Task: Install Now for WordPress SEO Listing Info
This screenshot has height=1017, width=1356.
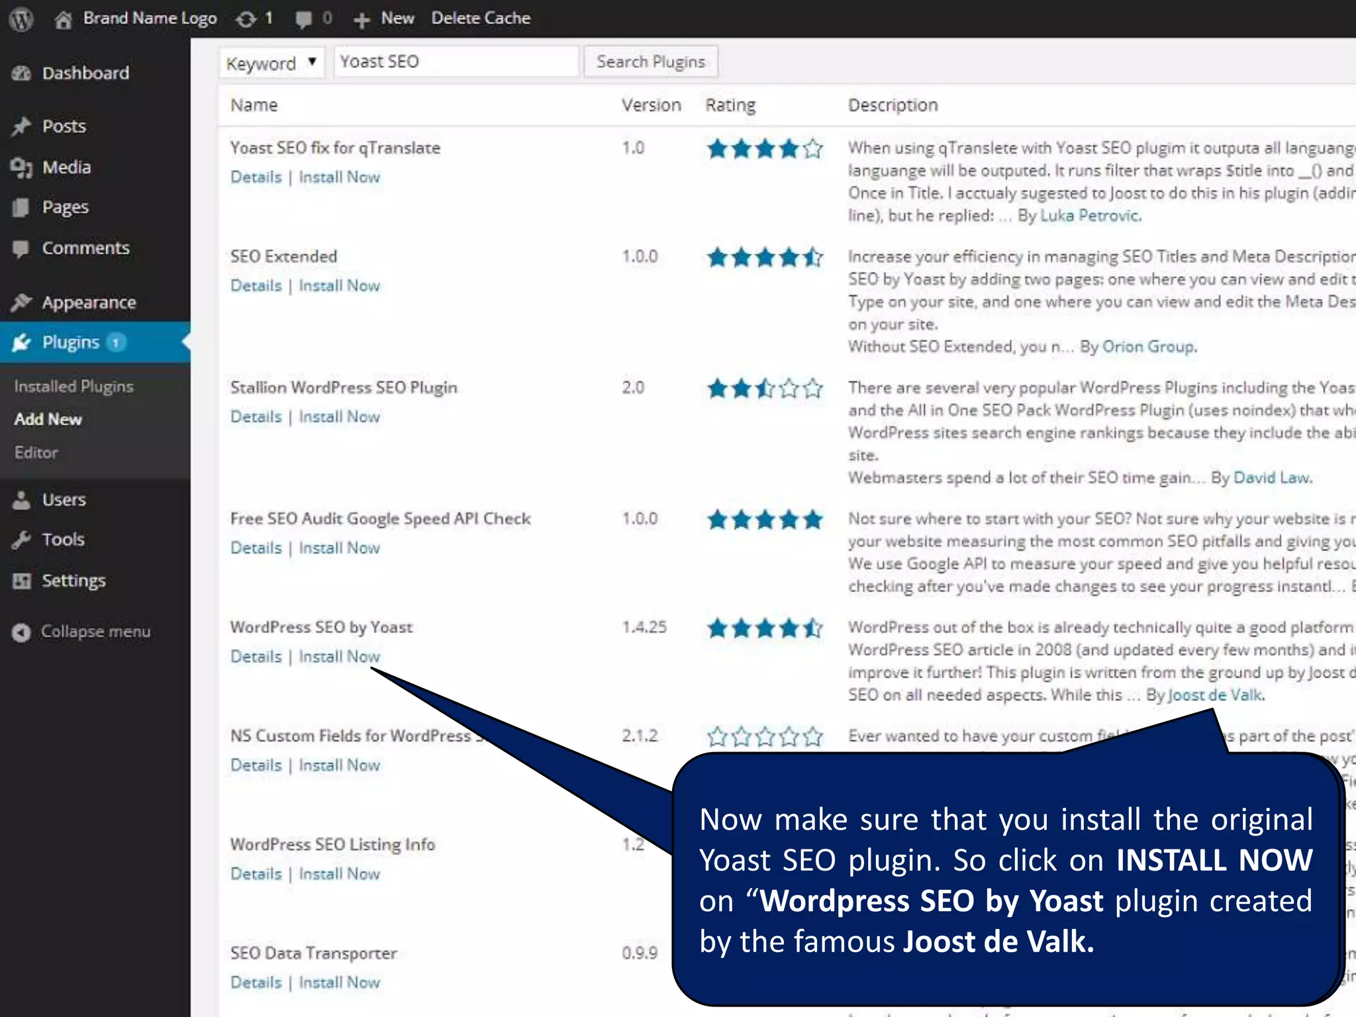Action: click(x=339, y=873)
